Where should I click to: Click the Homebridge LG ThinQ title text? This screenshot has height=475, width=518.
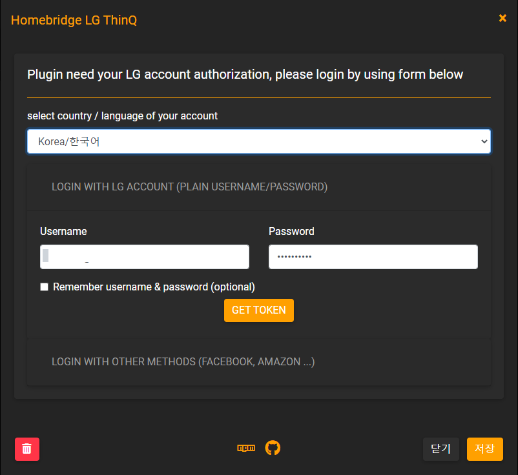(74, 20)
